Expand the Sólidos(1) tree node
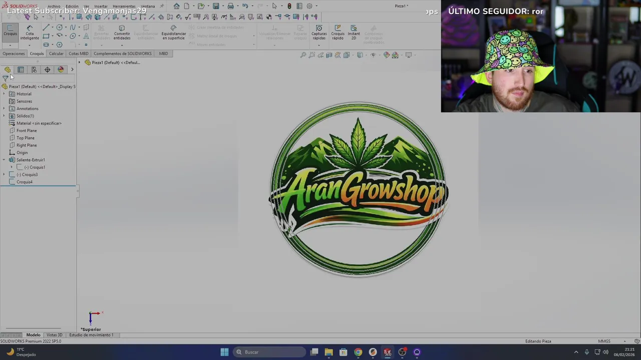Screen dimensions: 641x360 click(4, 116)
